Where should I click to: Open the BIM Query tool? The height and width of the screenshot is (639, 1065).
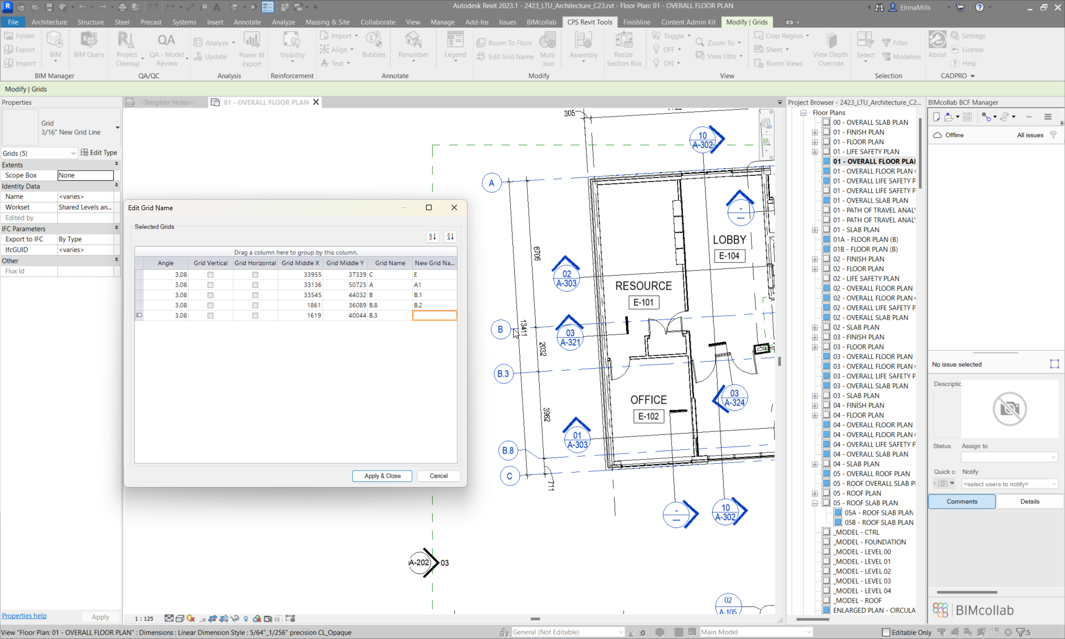pyautogui.click(x=89, y=40)
